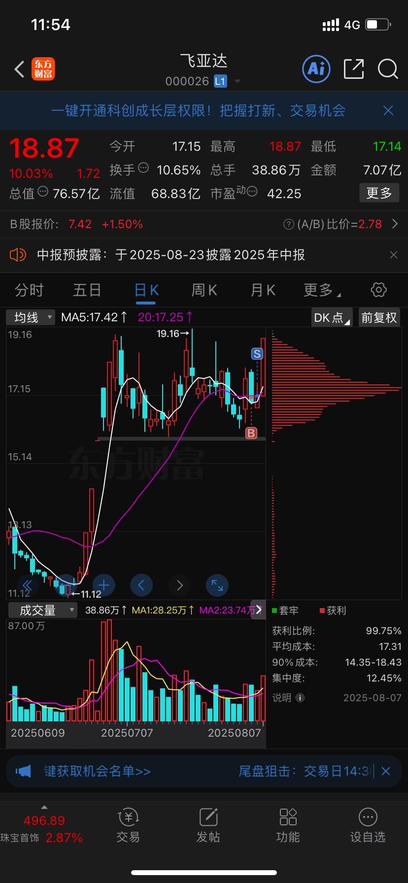Zoom out chart with minus button
Viewport: 408px width, 883px height.
66,585
